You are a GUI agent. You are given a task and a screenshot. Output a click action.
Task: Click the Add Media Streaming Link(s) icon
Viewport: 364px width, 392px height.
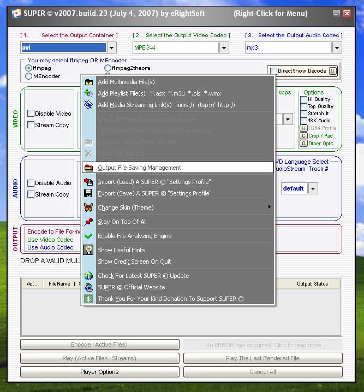pyautogui.click(x=89, y=105)
